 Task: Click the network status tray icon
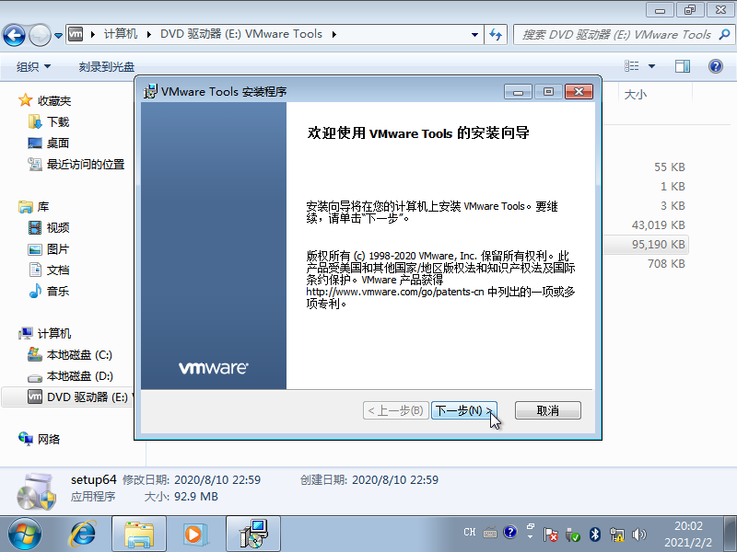click(616, 535)
